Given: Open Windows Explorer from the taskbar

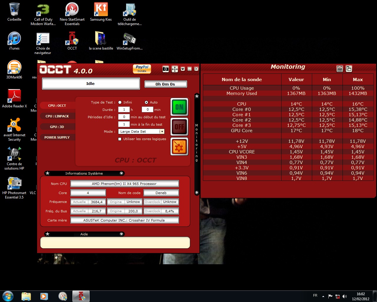Looking at the screenshot, I should tap(26, 296).
